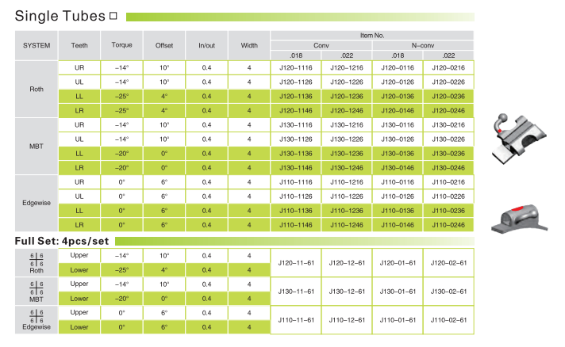The height and width of the screenshot is (347, 565).
Task: Click the Offset column header
Action: [164, 45]
